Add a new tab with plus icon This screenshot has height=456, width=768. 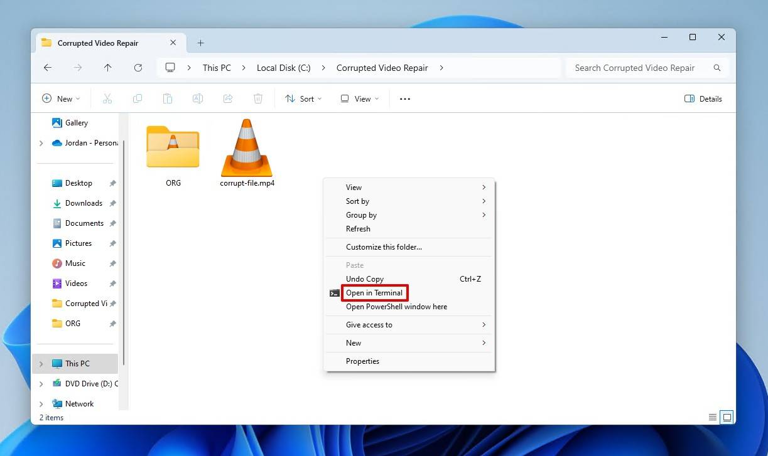pos(201,43)
